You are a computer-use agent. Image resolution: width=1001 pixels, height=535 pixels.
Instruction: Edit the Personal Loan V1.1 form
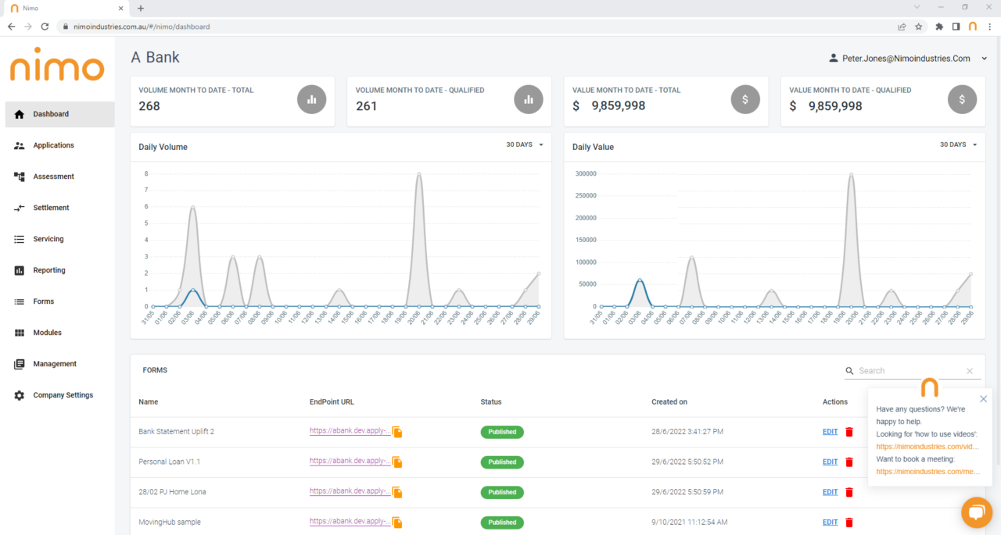click(x=830, y=462)
